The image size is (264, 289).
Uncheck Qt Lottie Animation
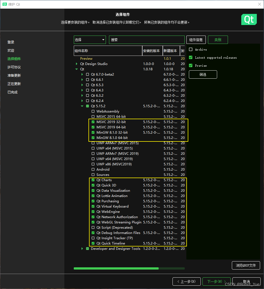pyautogui.click(x=93, y=196)
